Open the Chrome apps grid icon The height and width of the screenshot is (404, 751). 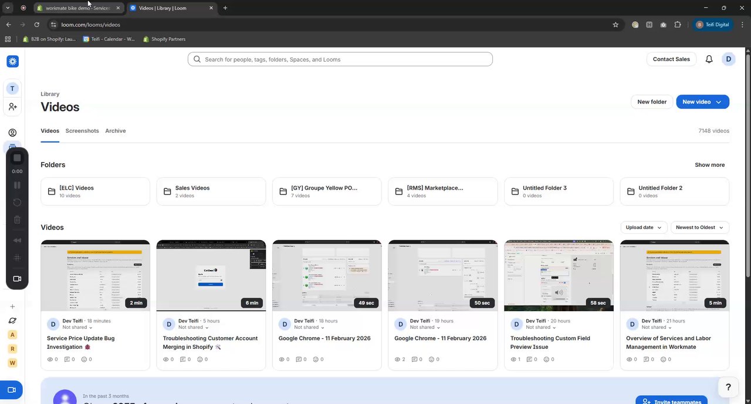[8, 39]
